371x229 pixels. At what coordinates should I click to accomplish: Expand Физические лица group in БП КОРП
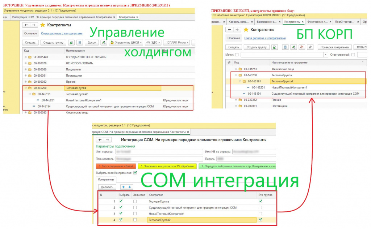pyautogui.click(x=236, y=69)
